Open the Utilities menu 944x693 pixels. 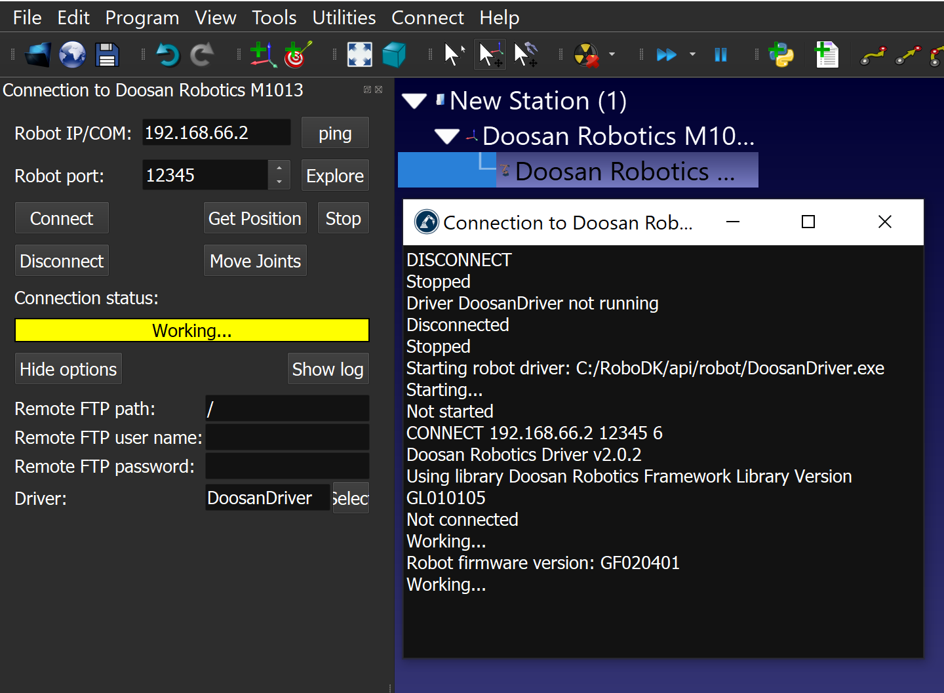(x=344, y=18)
